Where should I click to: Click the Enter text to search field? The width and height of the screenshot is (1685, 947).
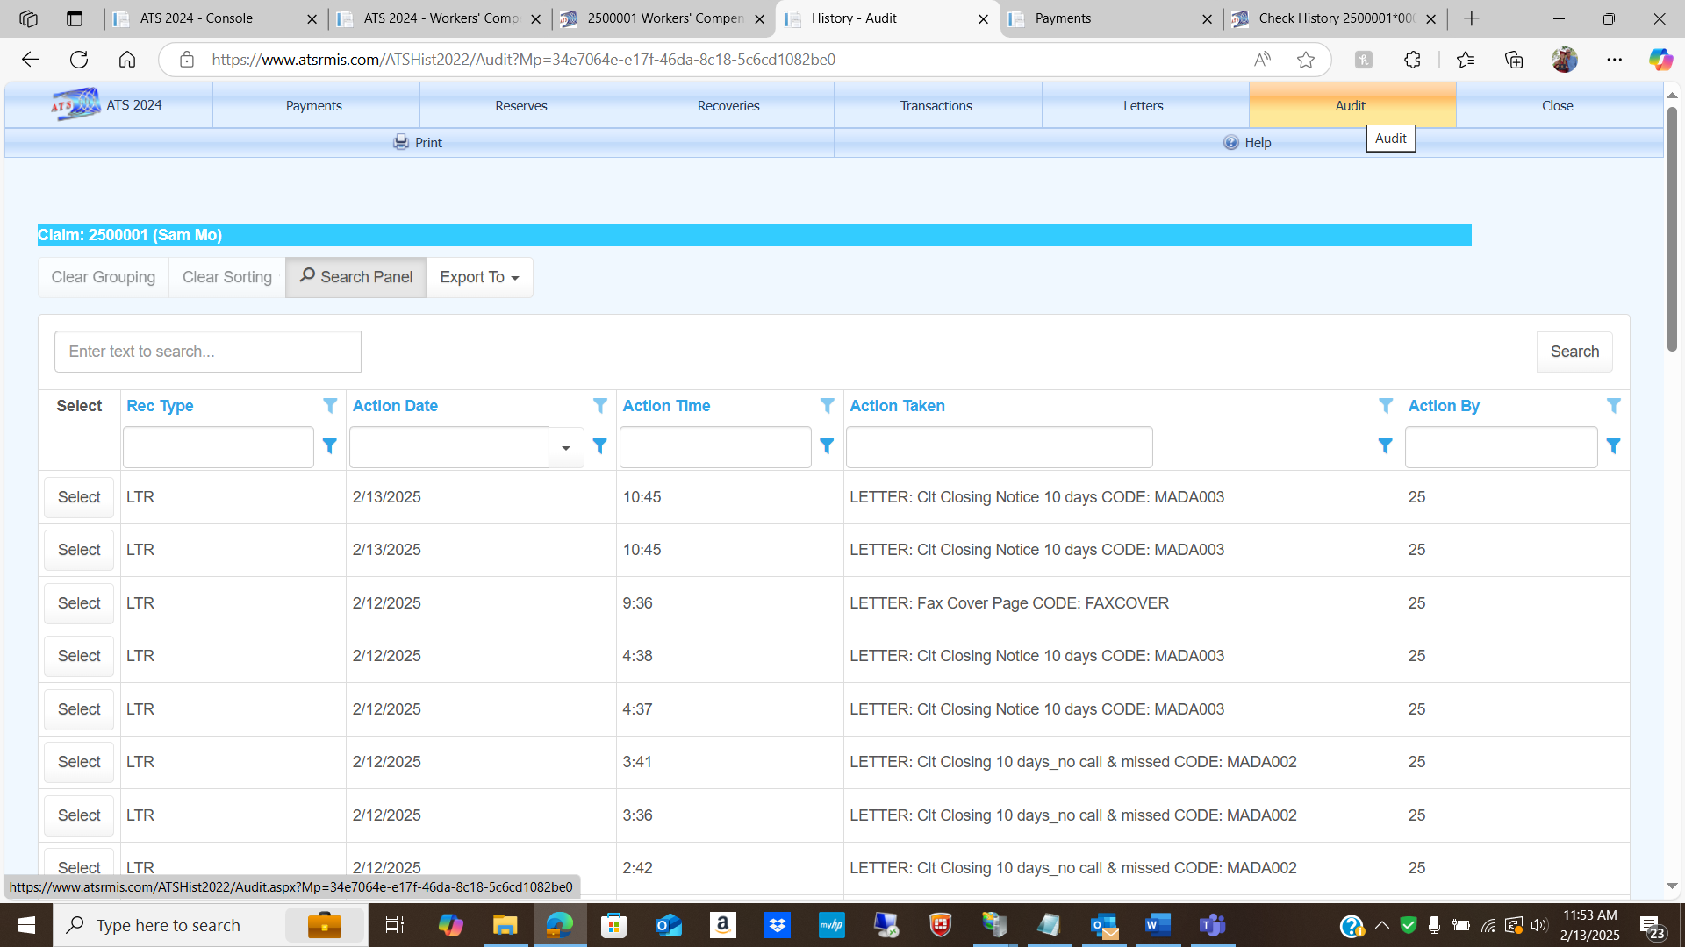[208, 352]
